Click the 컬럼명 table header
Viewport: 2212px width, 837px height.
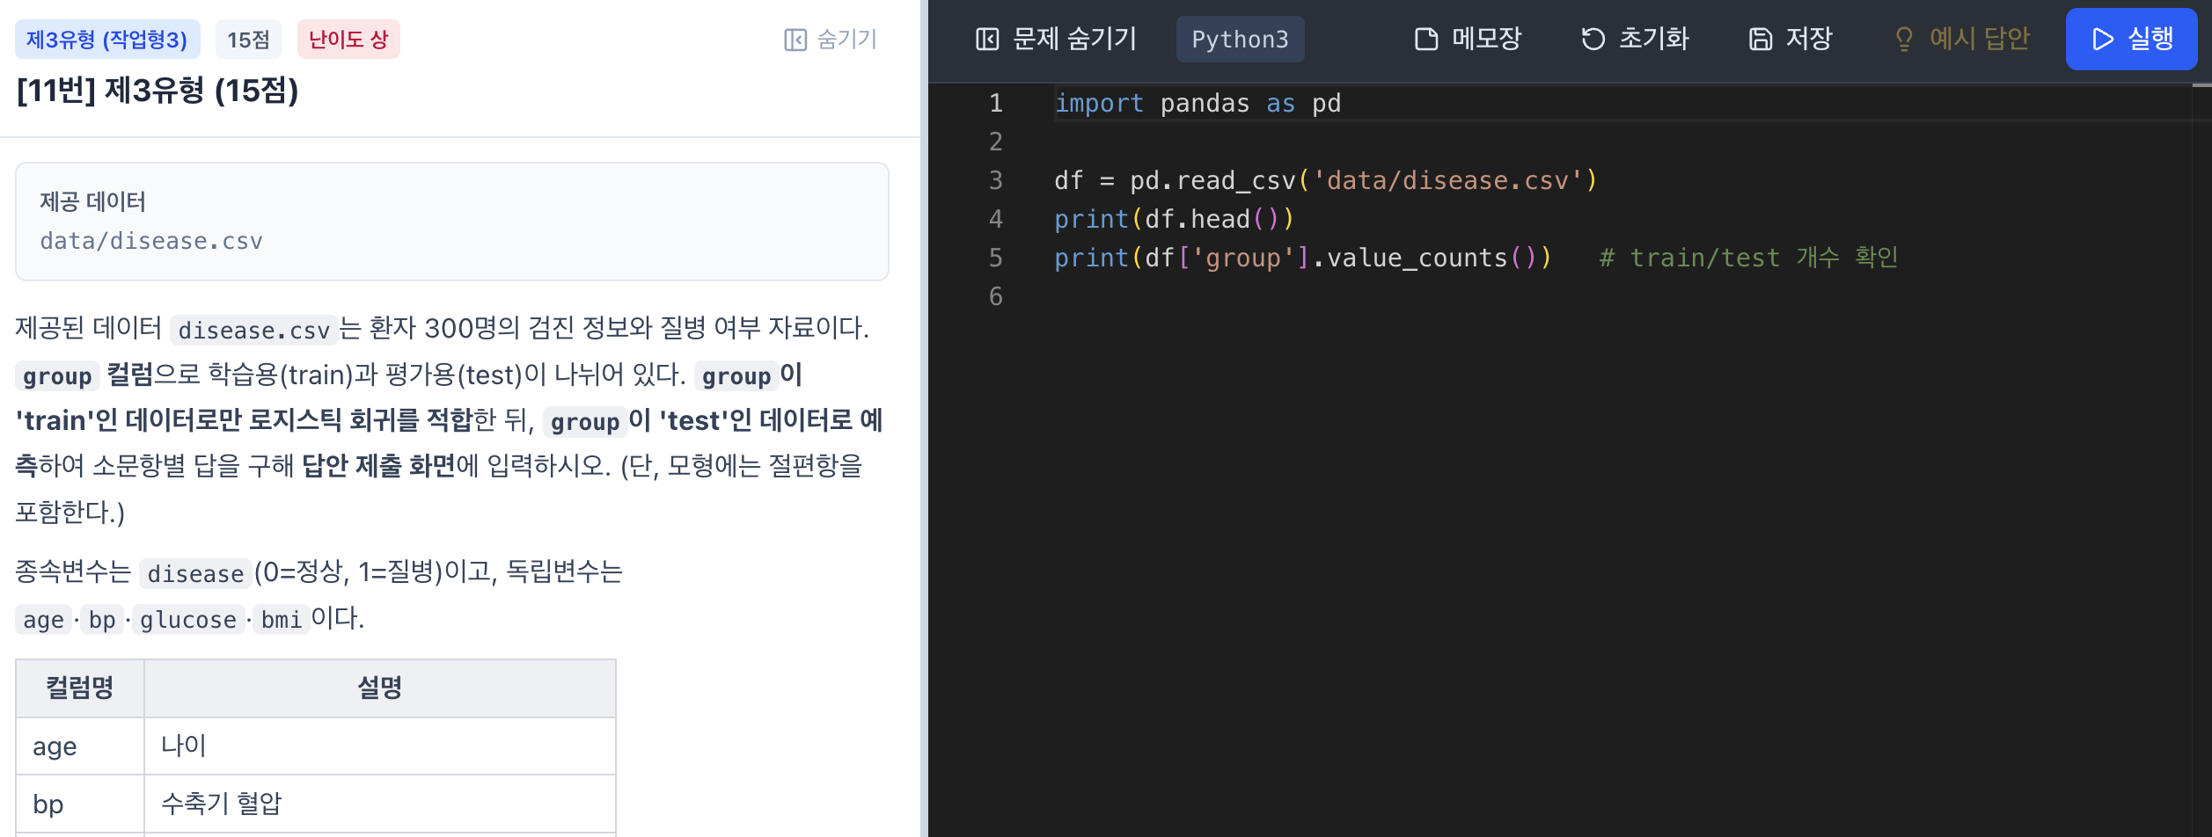[80, 688]
